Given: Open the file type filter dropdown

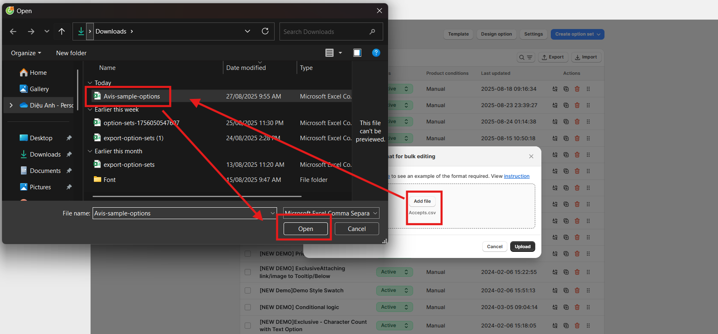Looking at the screenshot, I should coord(331,213).
